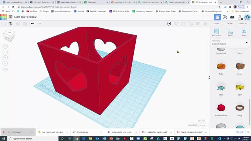Pick the Ruler tool
The height and width of the screenshot is (141, 251).
tap(230, 32)
